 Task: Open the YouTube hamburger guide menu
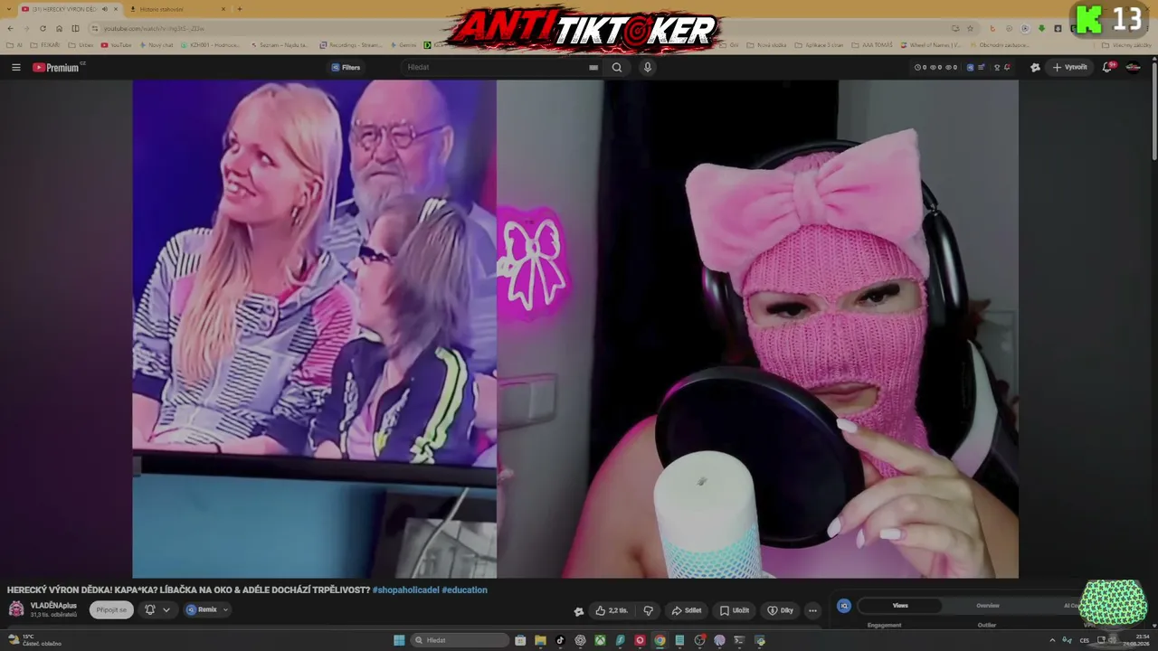click(x=15, y=67)
